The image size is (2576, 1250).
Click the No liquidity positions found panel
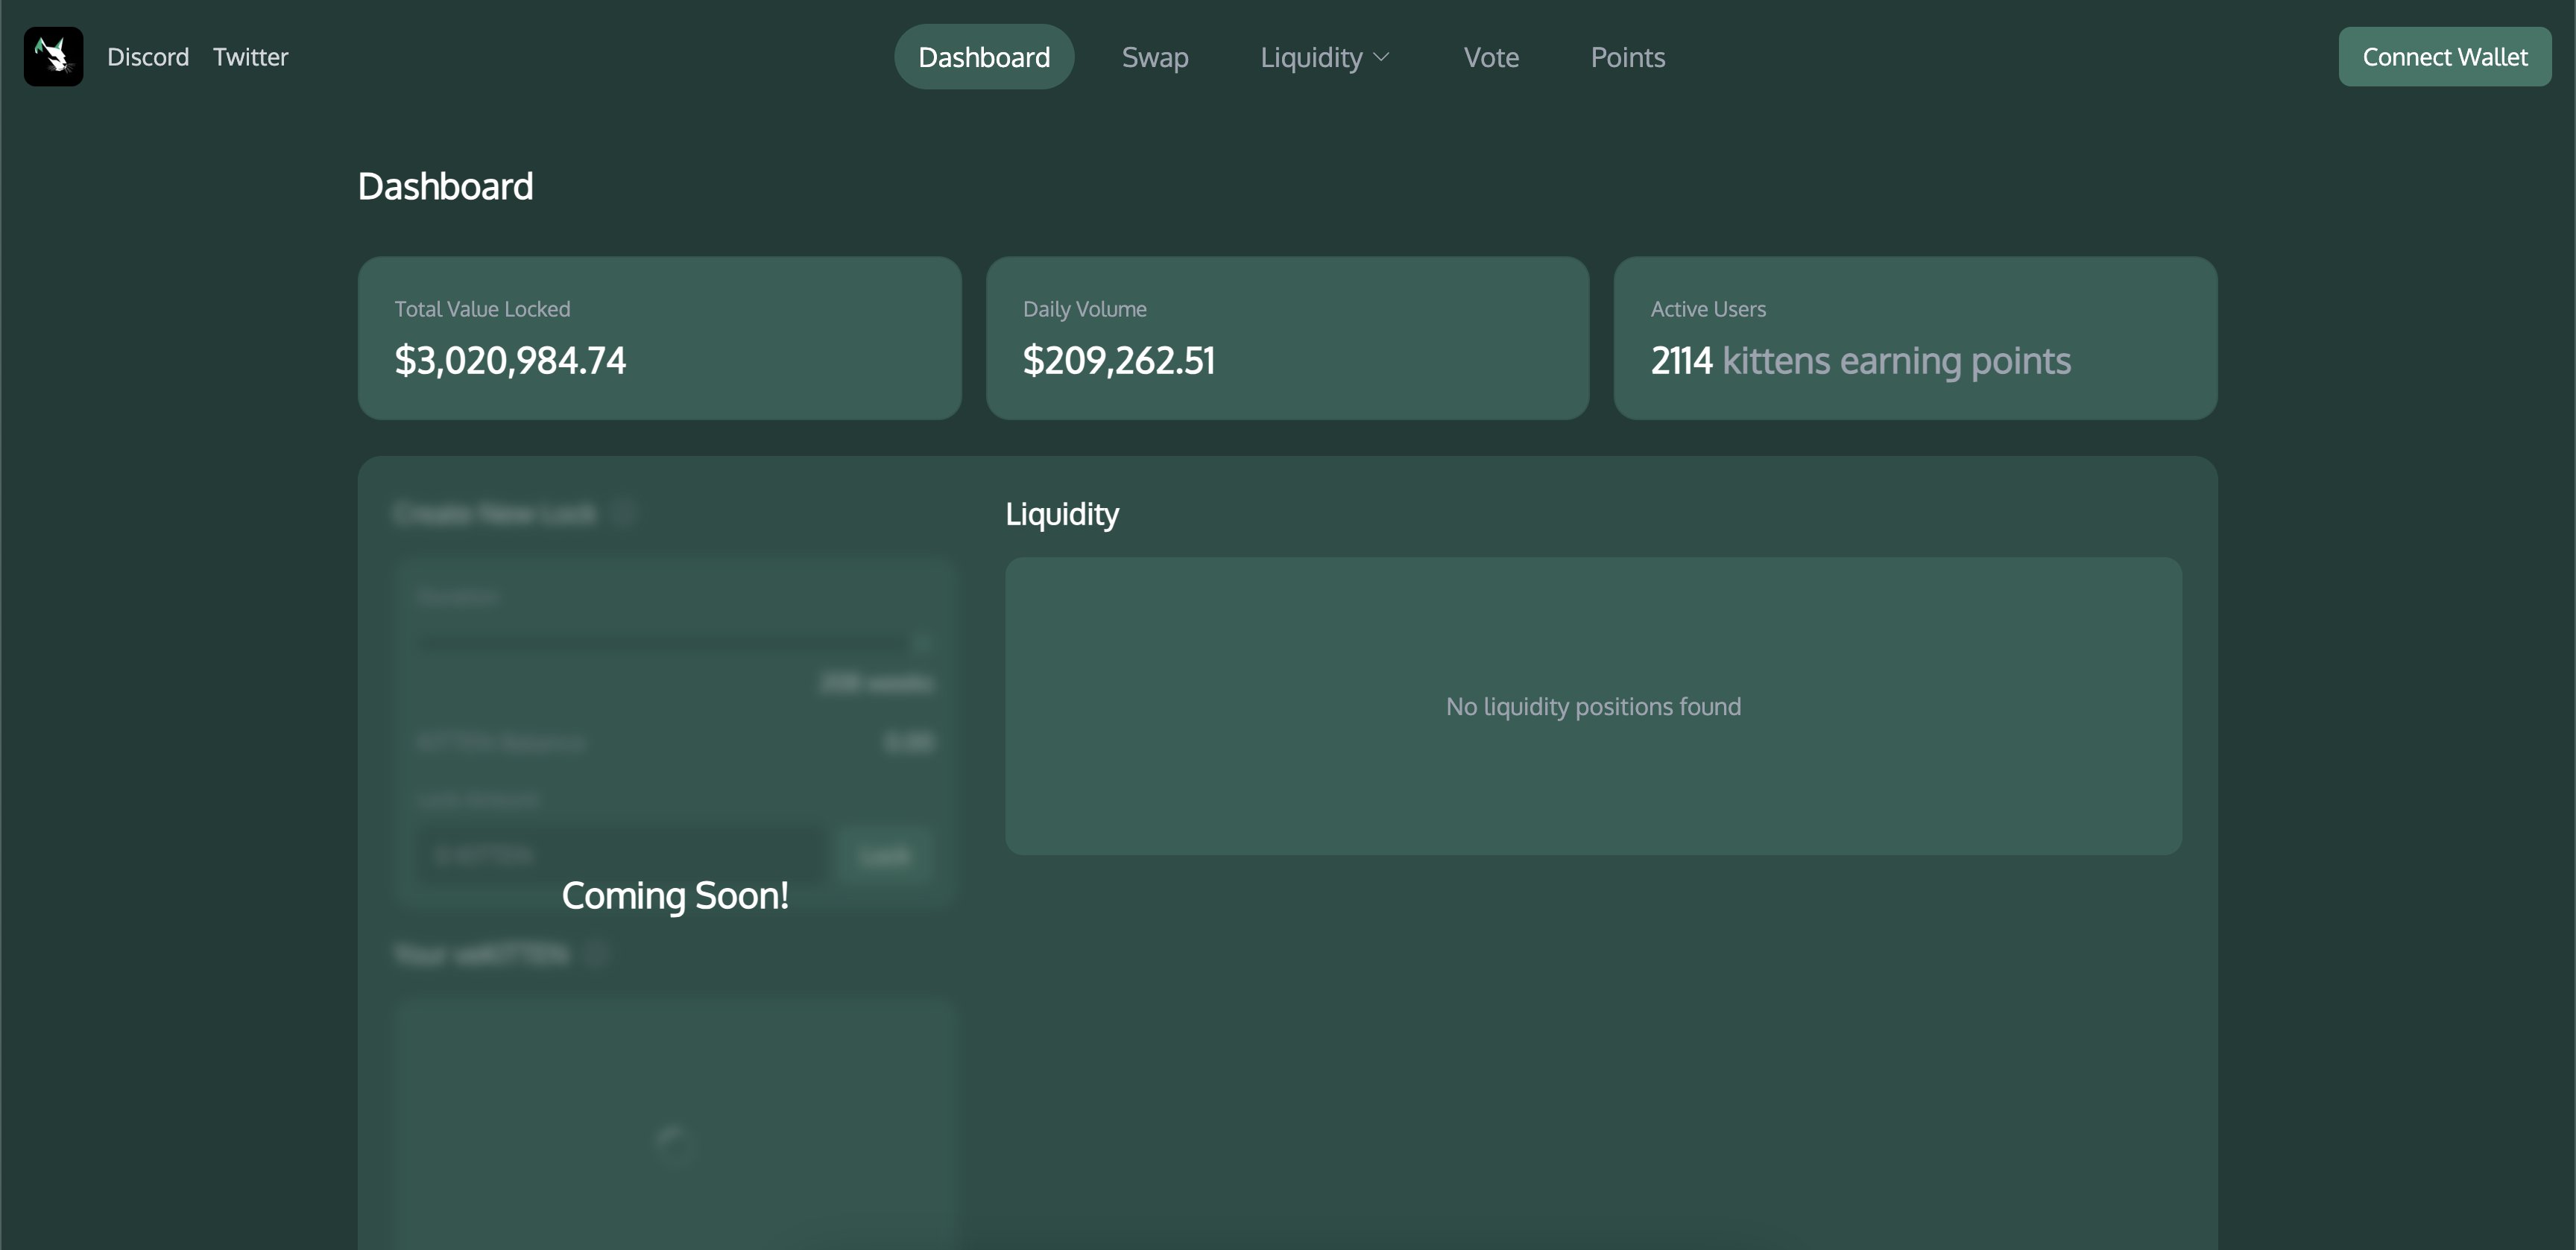pos(1592,706)
